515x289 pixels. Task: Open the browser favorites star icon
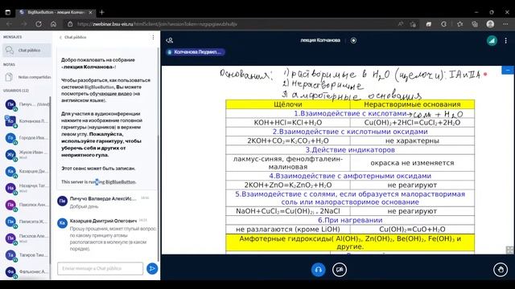[x=459, y=24]
